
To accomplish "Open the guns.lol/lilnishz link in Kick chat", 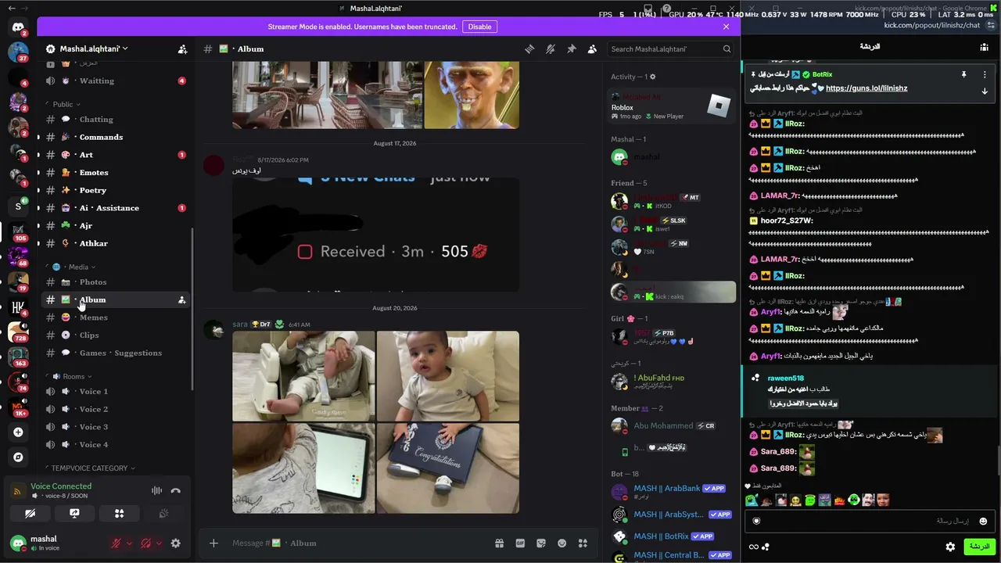I will click(x=866, y=88).
